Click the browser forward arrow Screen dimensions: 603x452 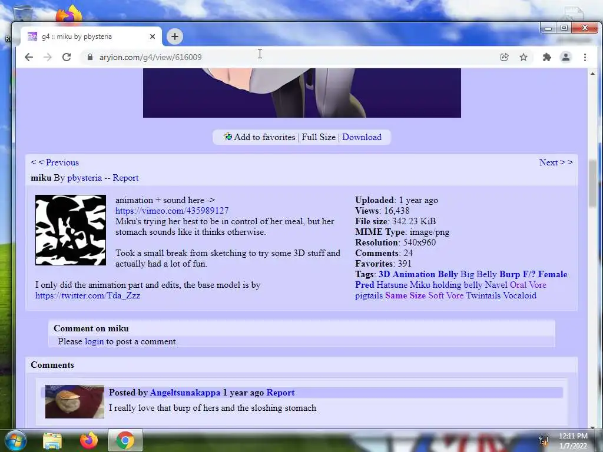click(47, 57)
